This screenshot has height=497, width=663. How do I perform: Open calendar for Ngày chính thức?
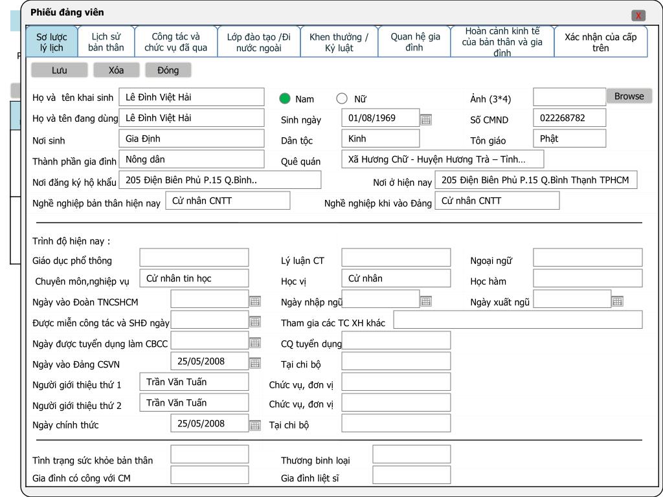tap(255, 426)
